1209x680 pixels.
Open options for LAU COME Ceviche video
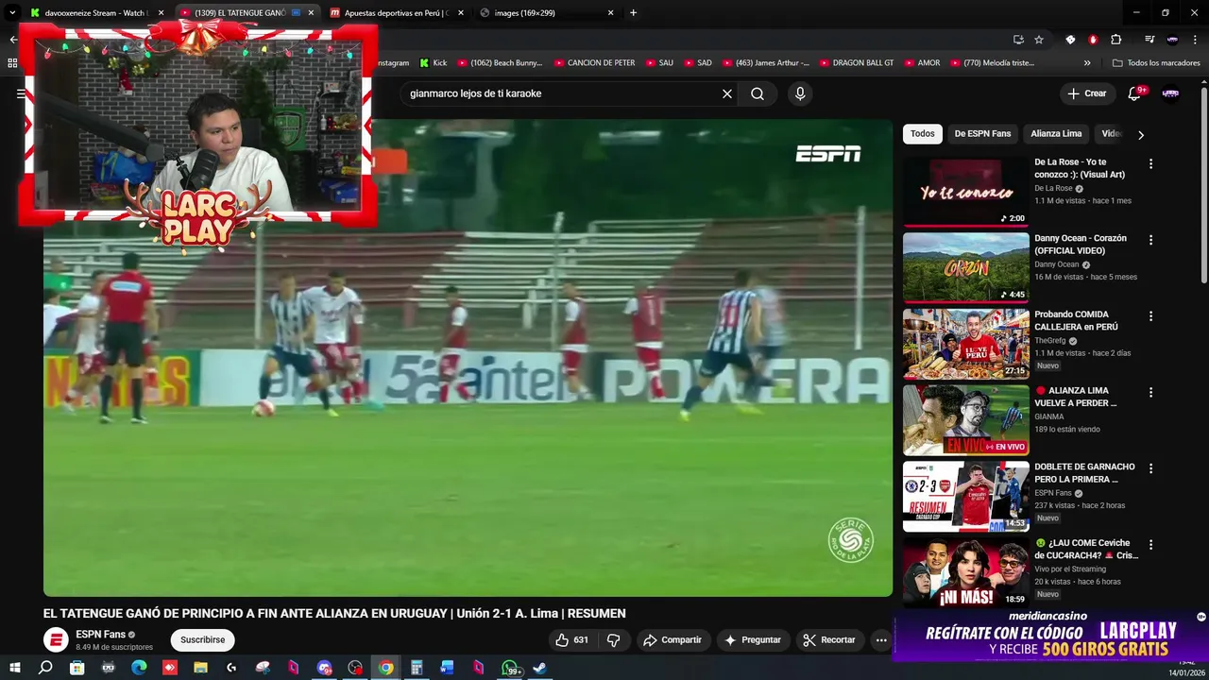tap(1150, 545)
